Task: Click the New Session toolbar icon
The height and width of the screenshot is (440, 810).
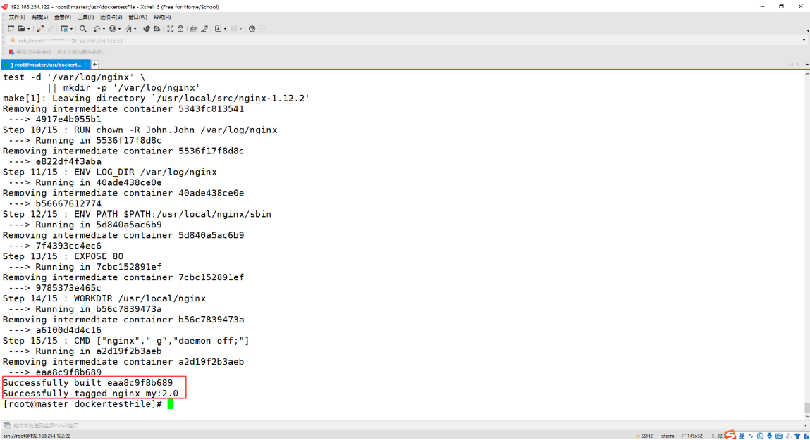Action: (11, 29)
